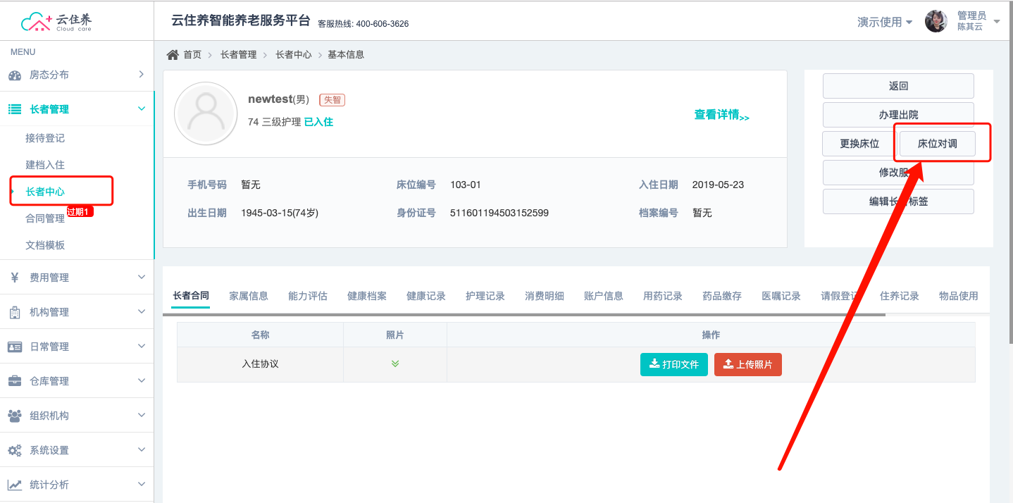Expand the 日常管理 menu chevron
Screen dimensions: 1013x503
click(x=141, y=347)
